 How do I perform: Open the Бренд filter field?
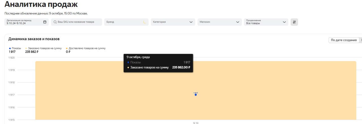[126, 22]
